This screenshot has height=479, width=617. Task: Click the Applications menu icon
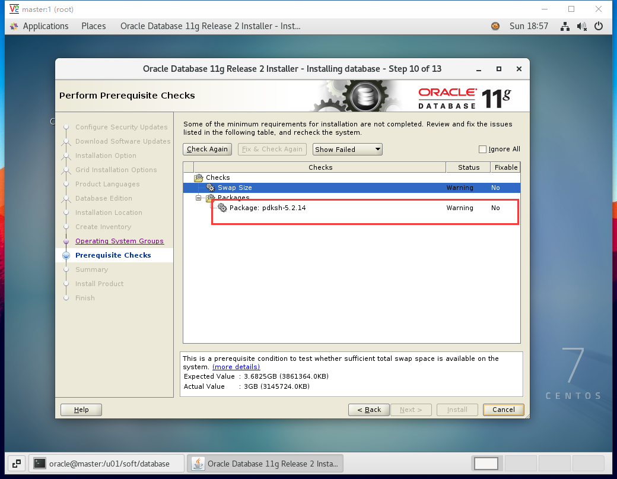pos(14,26)
